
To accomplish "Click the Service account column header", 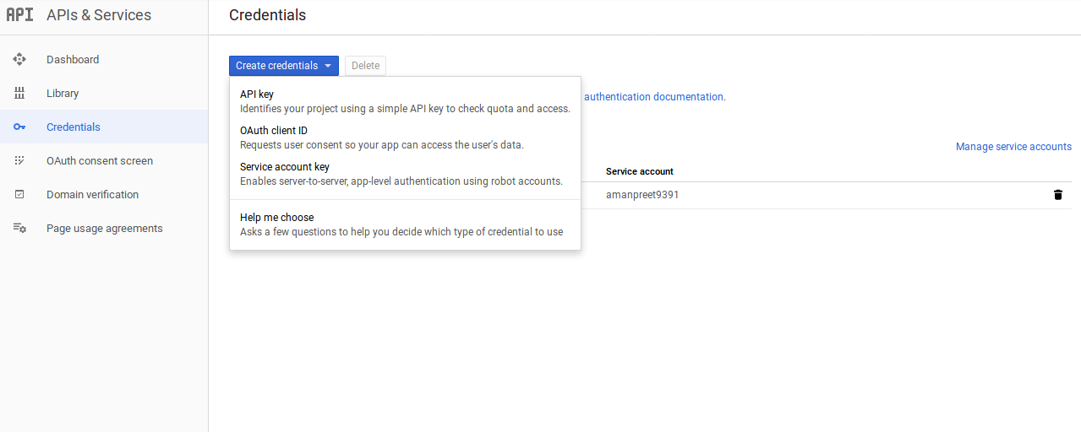I will click(640, 171).
